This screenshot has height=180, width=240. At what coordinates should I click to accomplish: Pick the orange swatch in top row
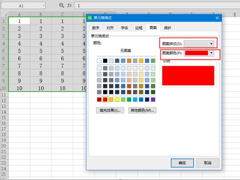pos(129,61)
